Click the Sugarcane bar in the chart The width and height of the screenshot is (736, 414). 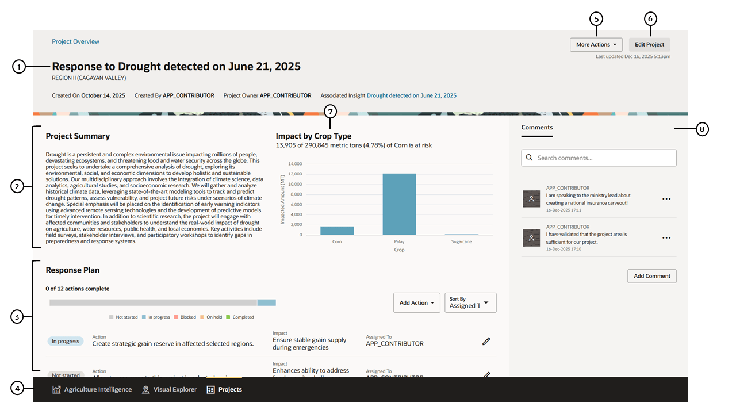(461, 235)
